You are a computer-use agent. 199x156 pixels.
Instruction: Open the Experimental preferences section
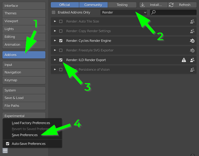[24, 115]
